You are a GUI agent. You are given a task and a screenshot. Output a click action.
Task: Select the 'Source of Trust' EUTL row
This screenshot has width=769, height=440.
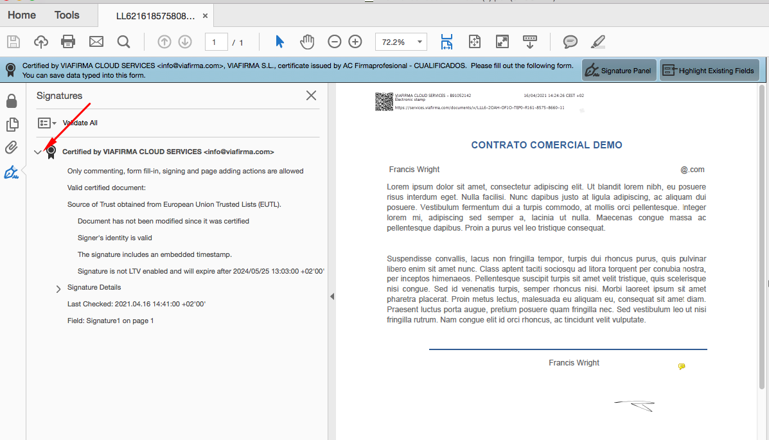(174, 204)
